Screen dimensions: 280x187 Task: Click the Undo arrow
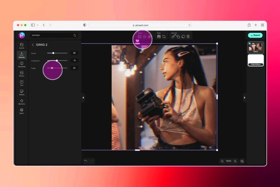[85, 161]
